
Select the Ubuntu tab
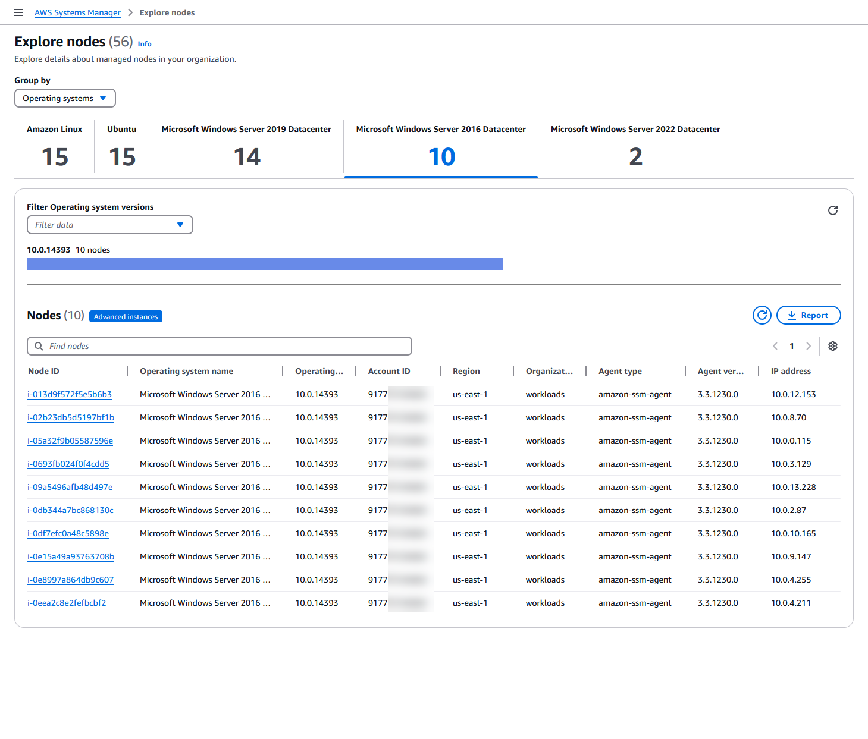[122, 147]
